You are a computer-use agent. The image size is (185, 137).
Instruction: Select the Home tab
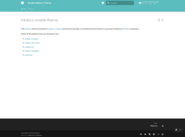pos(23,9)
